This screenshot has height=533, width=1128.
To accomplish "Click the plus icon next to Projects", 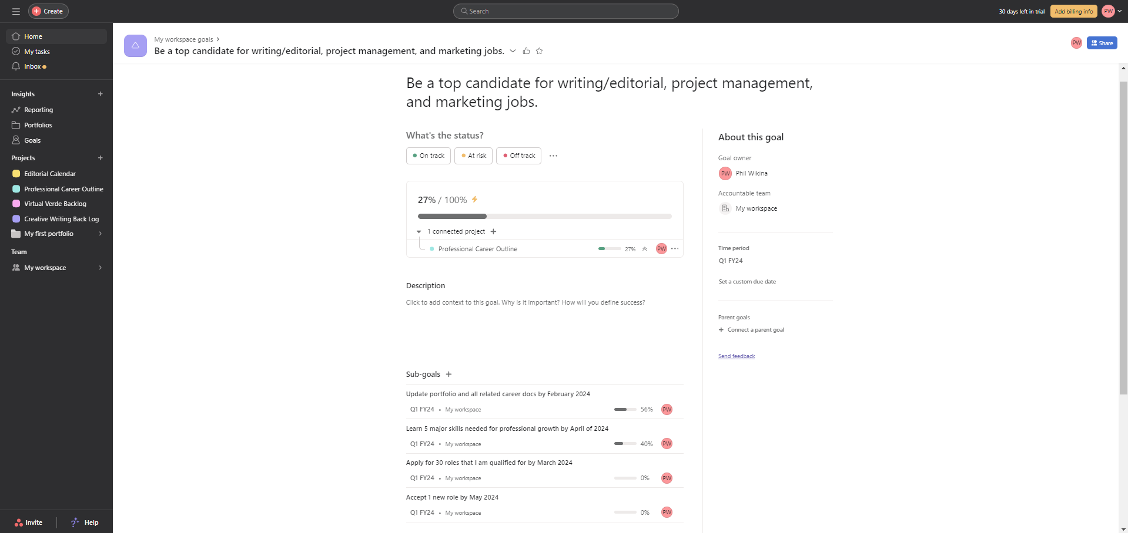I will click(101, 158).
